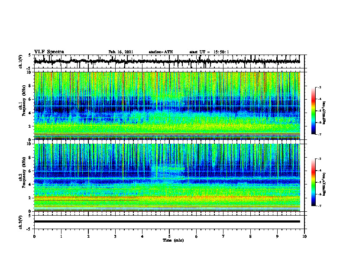Click time axis tick label "0"

[34, 236]
